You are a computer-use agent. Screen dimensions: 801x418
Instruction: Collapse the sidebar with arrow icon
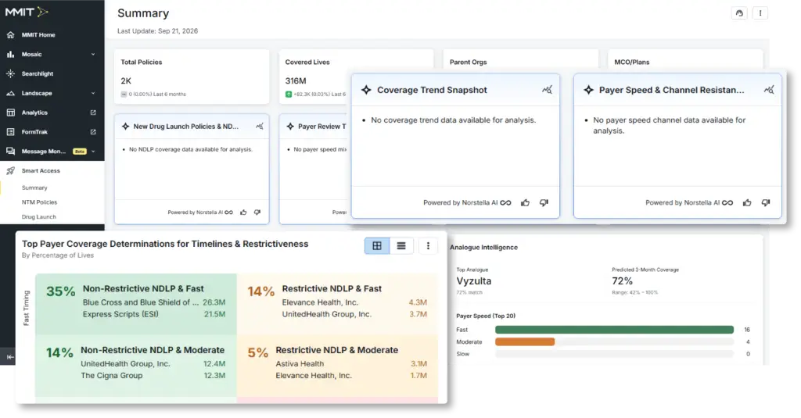click(x=10, y=357)
